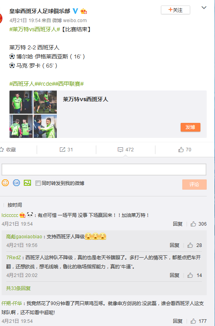Open the post options chevron dropdown
This screenshot has height=326, width=215.
pos(204,8)
